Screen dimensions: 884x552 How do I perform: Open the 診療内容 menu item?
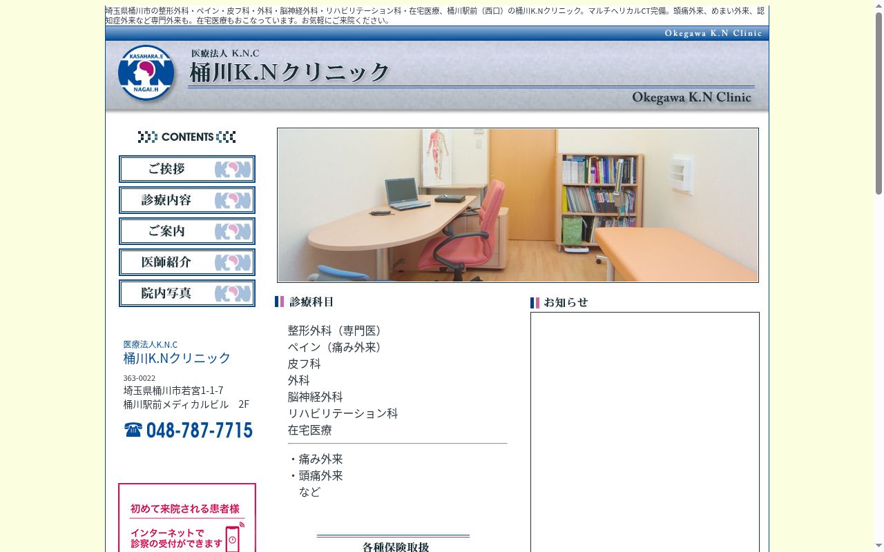tap(187, 200)
